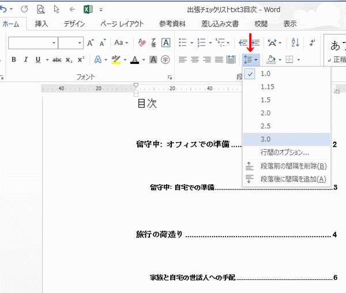This screenshot has width=346, height=293.
Task: Toggle Superscript formatting
Action: 81,59
